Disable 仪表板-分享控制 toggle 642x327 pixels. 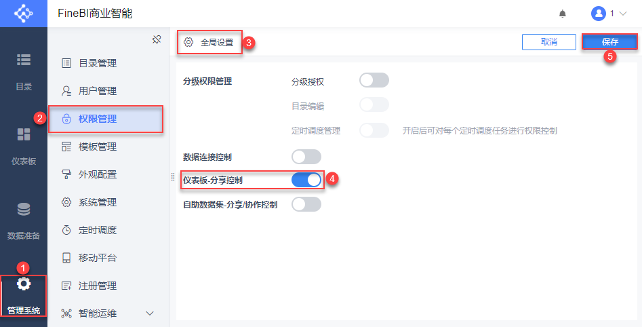306,180
